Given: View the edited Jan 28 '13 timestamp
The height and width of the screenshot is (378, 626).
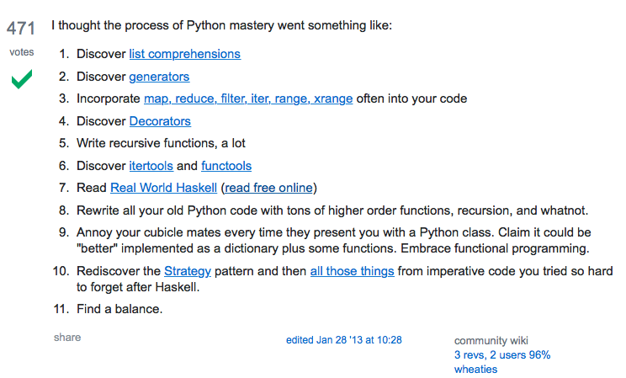Looking at the screenshot, I should (343, 340).
